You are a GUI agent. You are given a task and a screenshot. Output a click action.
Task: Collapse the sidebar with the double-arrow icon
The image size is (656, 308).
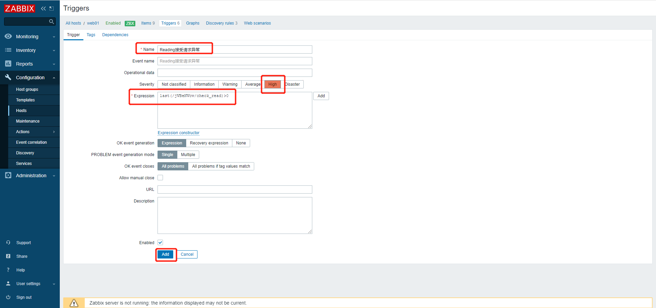click(43, 9)
